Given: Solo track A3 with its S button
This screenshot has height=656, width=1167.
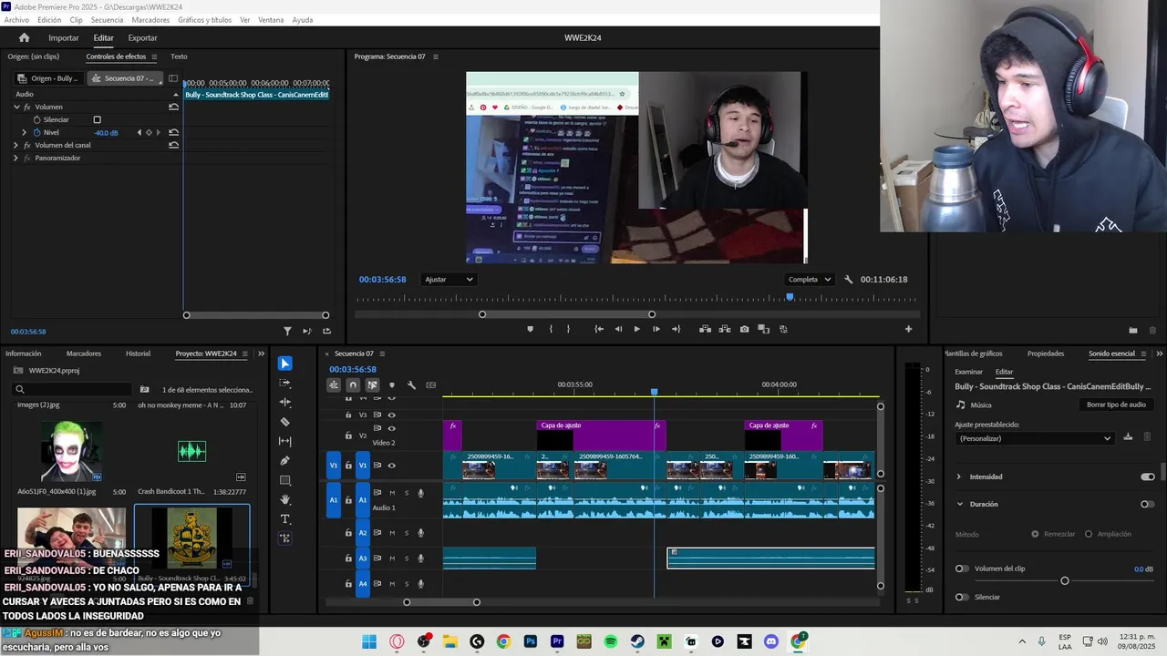Looking at the screenshot, I should [x=407, y=558].
